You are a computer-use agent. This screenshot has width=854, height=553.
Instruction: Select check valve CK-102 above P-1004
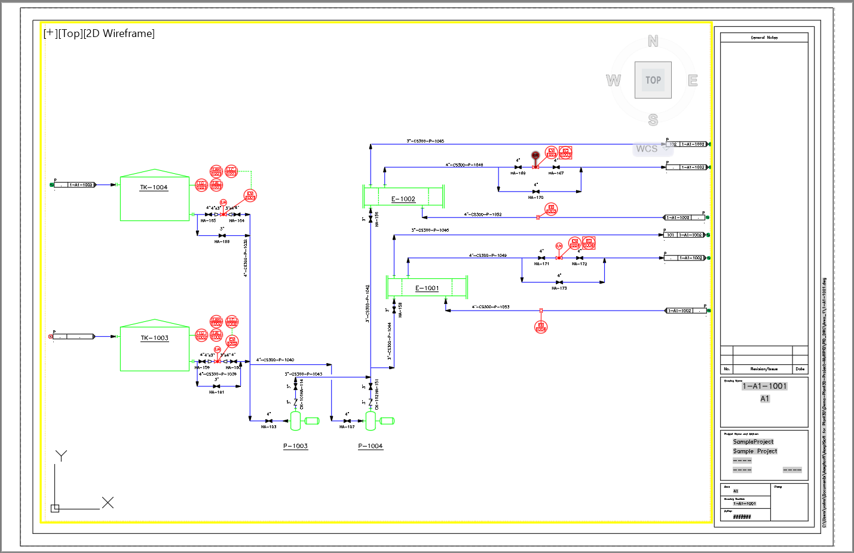click(371, 403)
